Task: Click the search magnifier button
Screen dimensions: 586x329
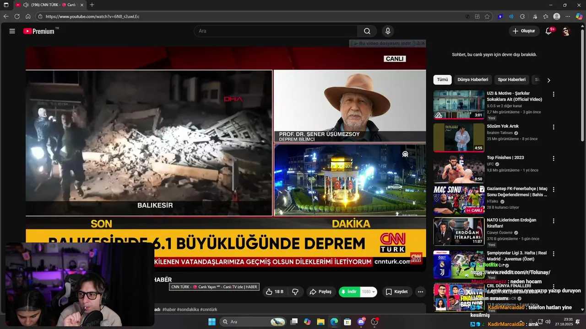Action: [367, 31]
